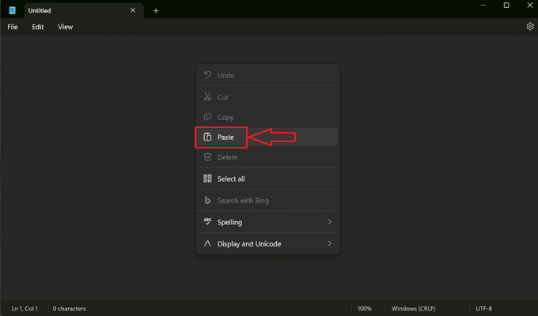
Task: Open the File menu
Action: click(x=13, y=27)
